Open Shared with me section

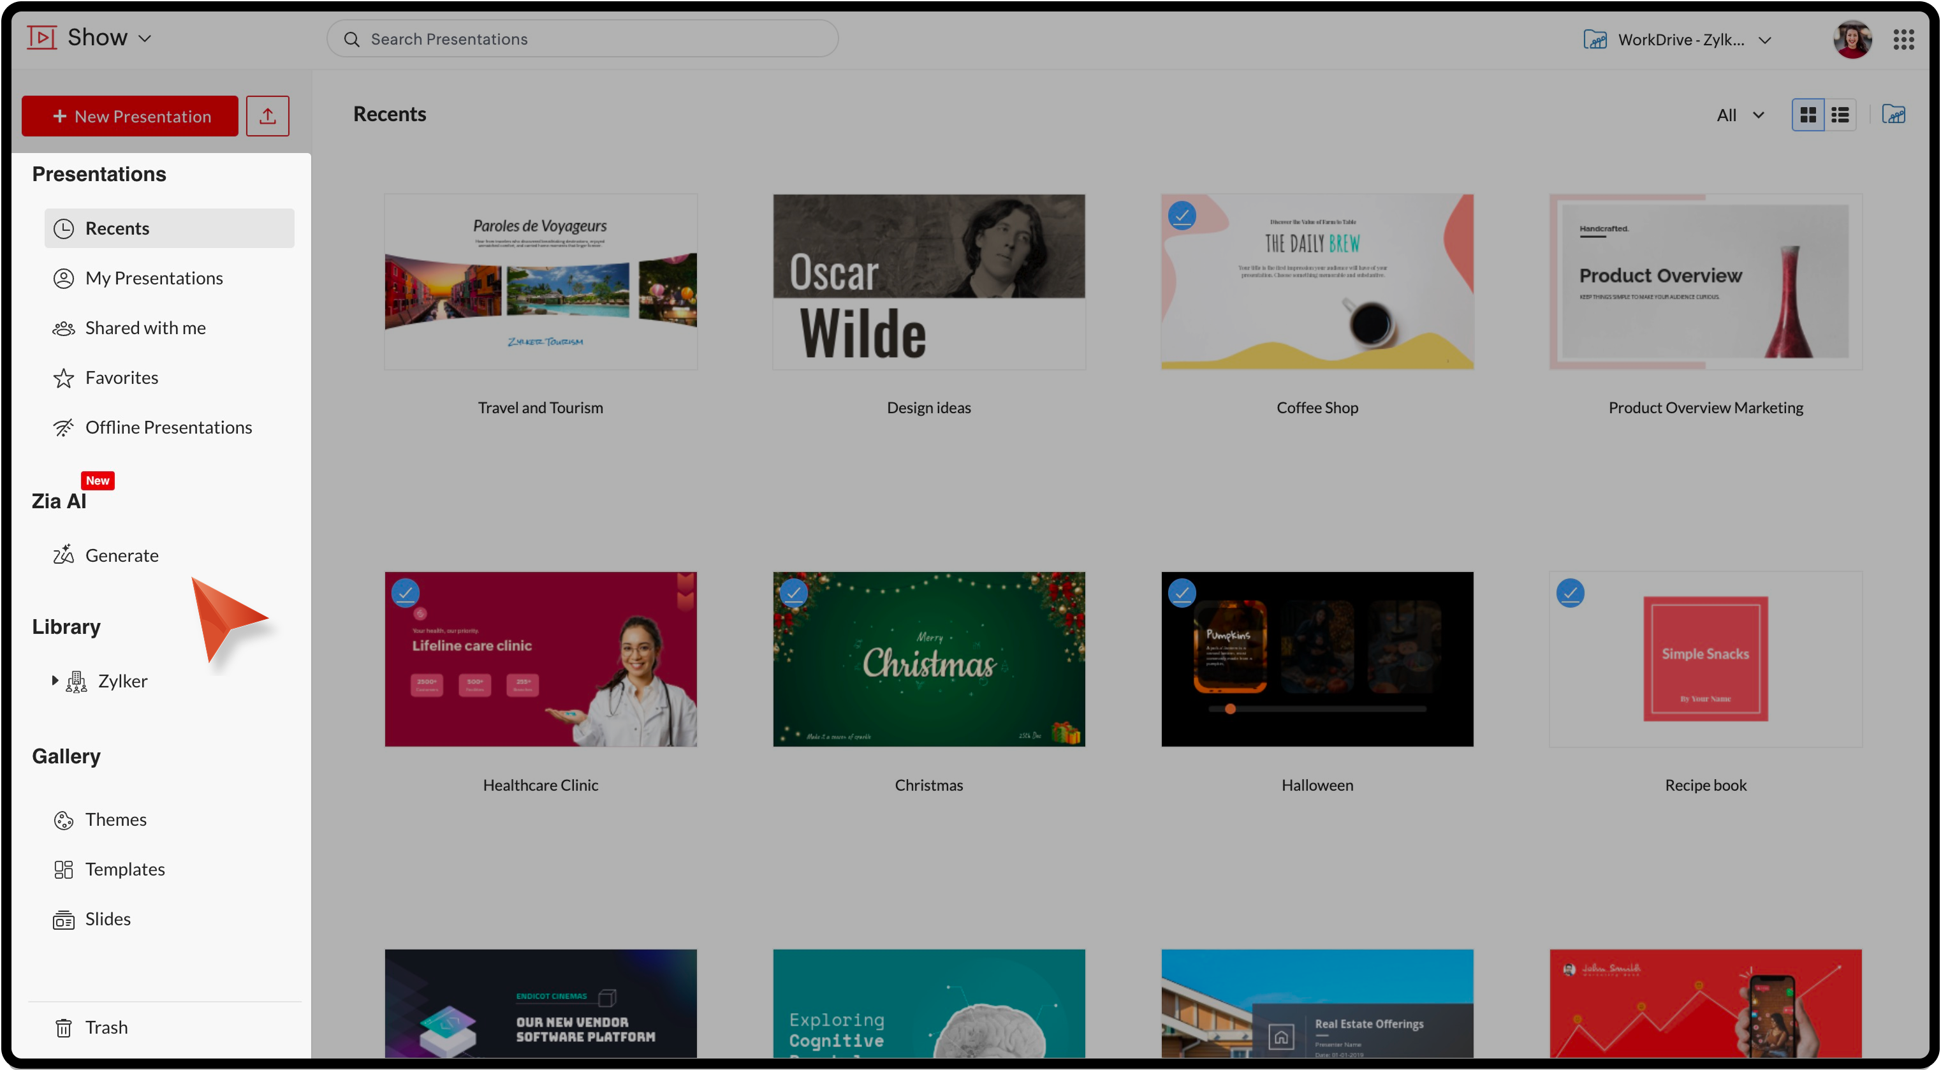(x=145, y=328)
